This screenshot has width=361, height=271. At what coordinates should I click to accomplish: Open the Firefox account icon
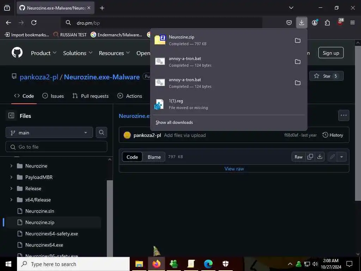(x=315, y=23)
